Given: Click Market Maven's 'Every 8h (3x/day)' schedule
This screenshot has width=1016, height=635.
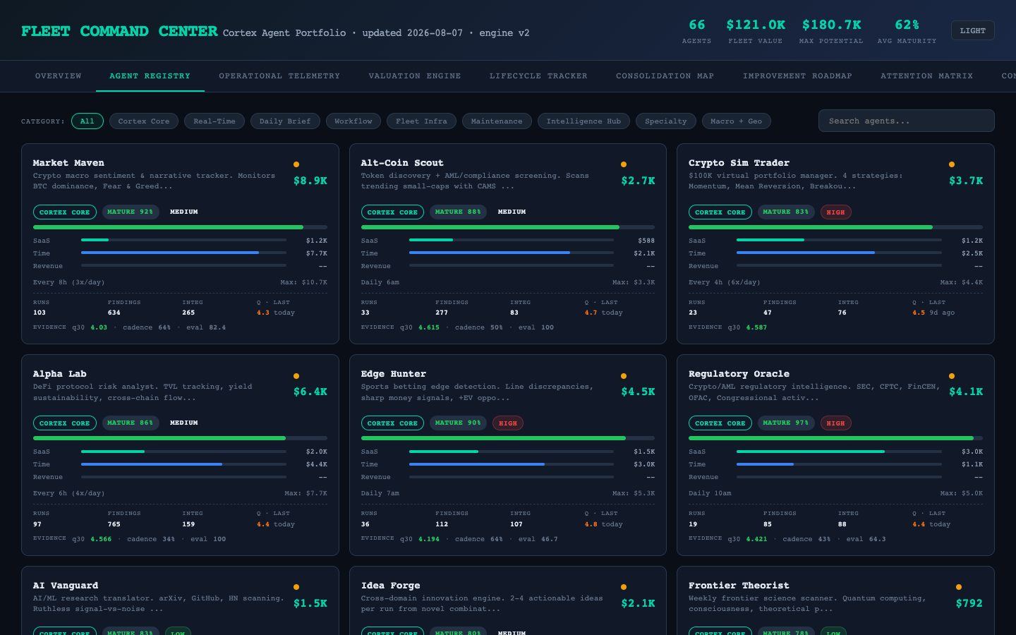Looking at the screenshot, I should coord(68,282).
